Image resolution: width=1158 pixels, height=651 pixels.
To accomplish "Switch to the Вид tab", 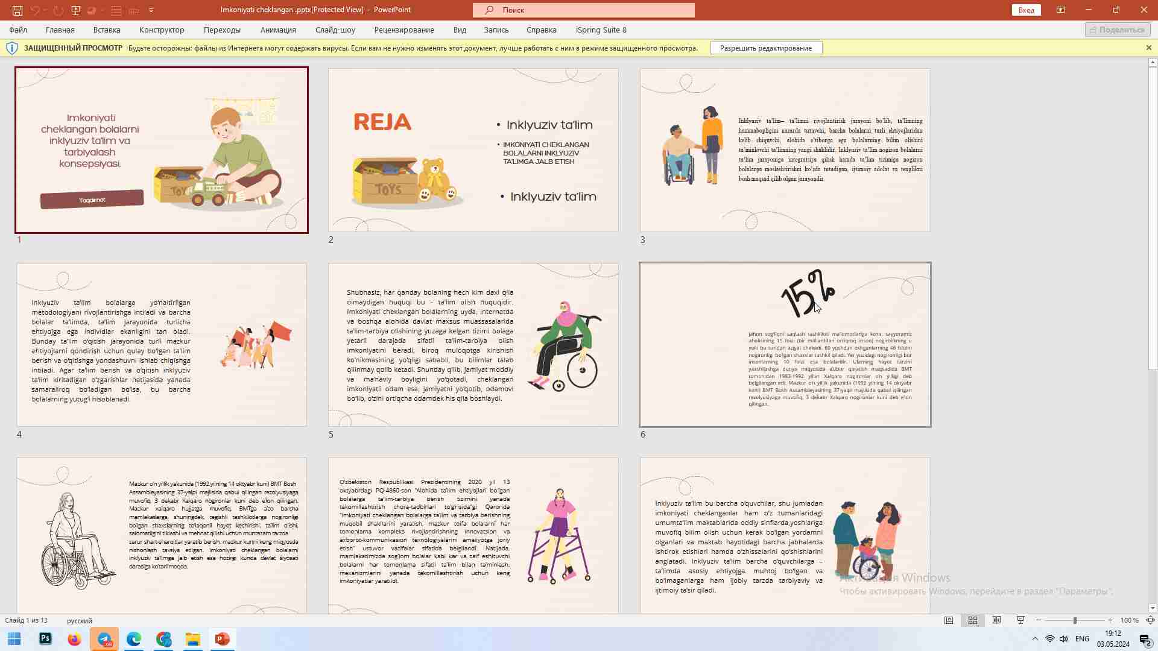I will click(460, 30).
